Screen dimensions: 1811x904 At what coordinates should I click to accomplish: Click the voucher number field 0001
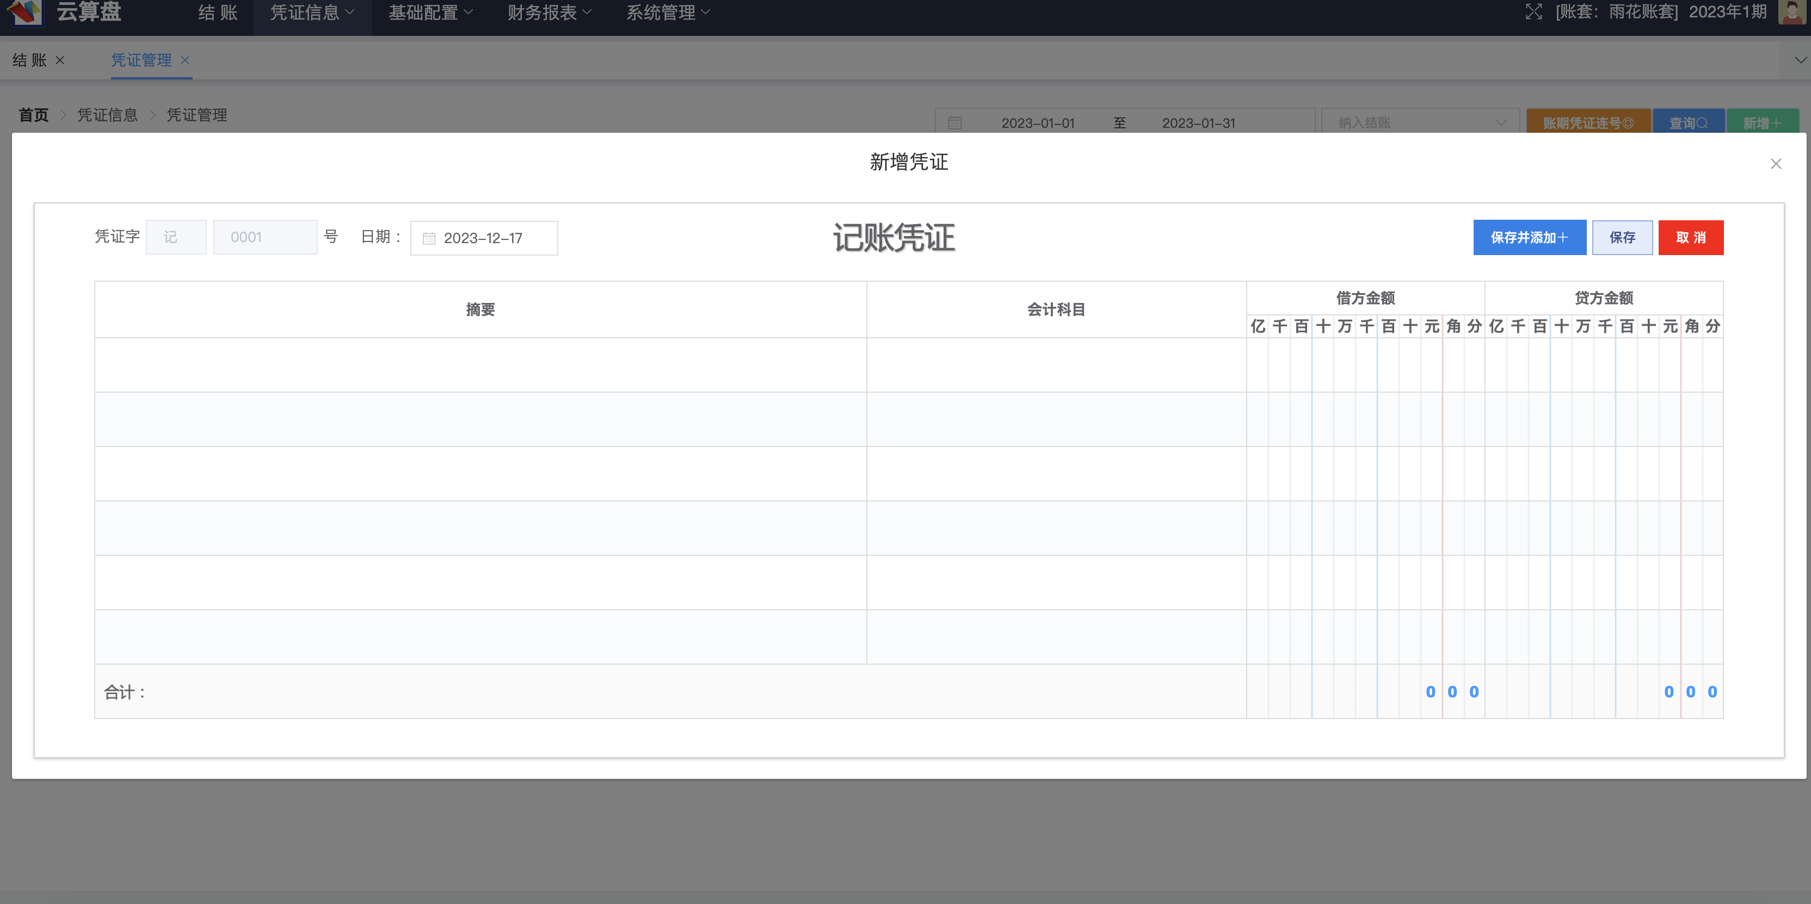[x=265, y=238]
